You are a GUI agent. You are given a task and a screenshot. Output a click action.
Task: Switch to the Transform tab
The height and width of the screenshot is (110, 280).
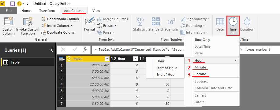point(47,11)
